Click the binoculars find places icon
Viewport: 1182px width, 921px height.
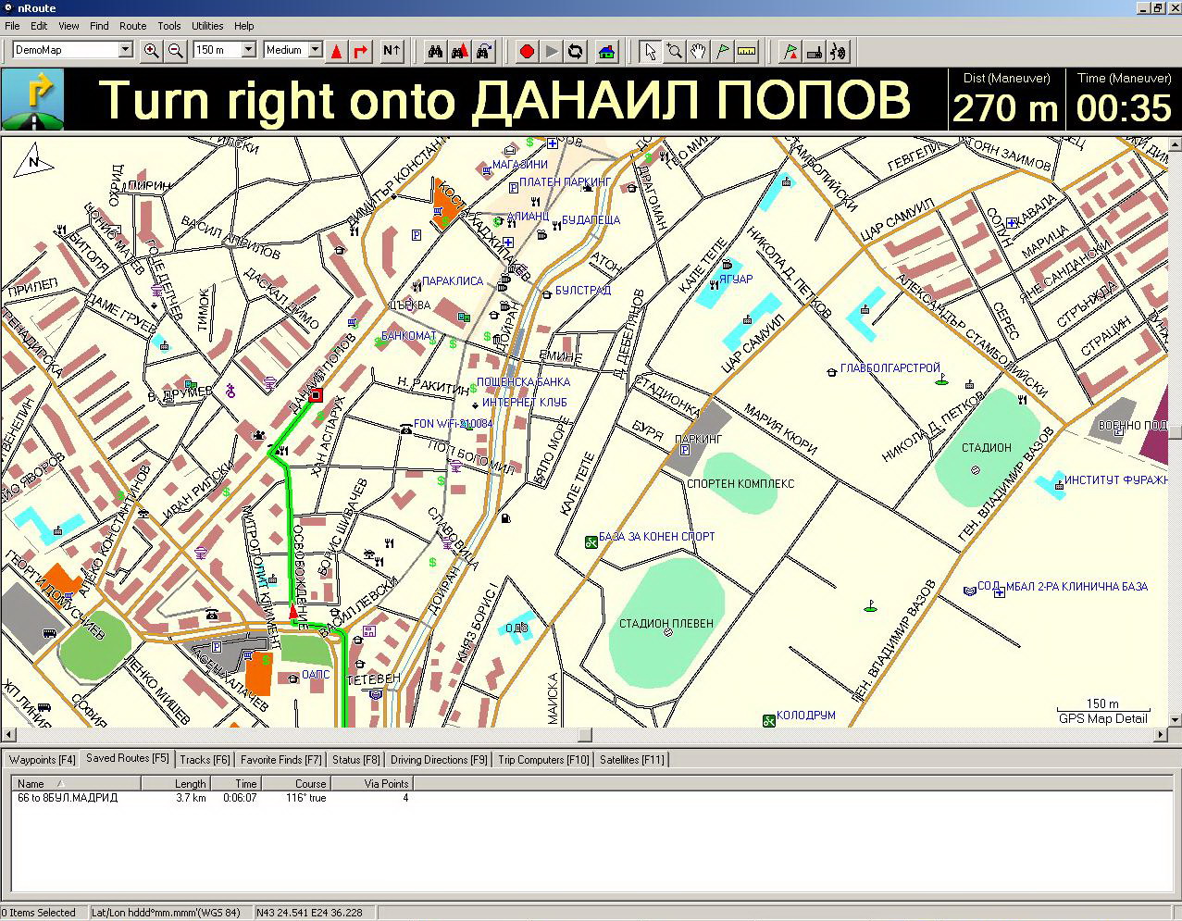434,51
